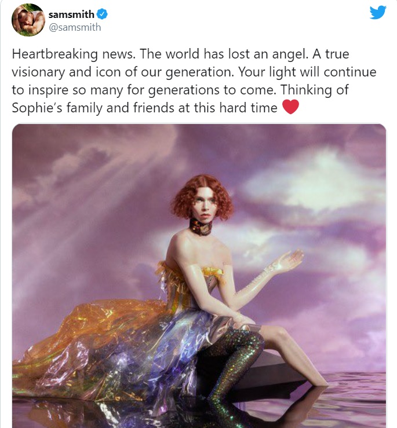Image resolution: width=397 pixels, height=428 pixels.
Task: Click the blue verified checkmark badge
Action: click(102, 14)
